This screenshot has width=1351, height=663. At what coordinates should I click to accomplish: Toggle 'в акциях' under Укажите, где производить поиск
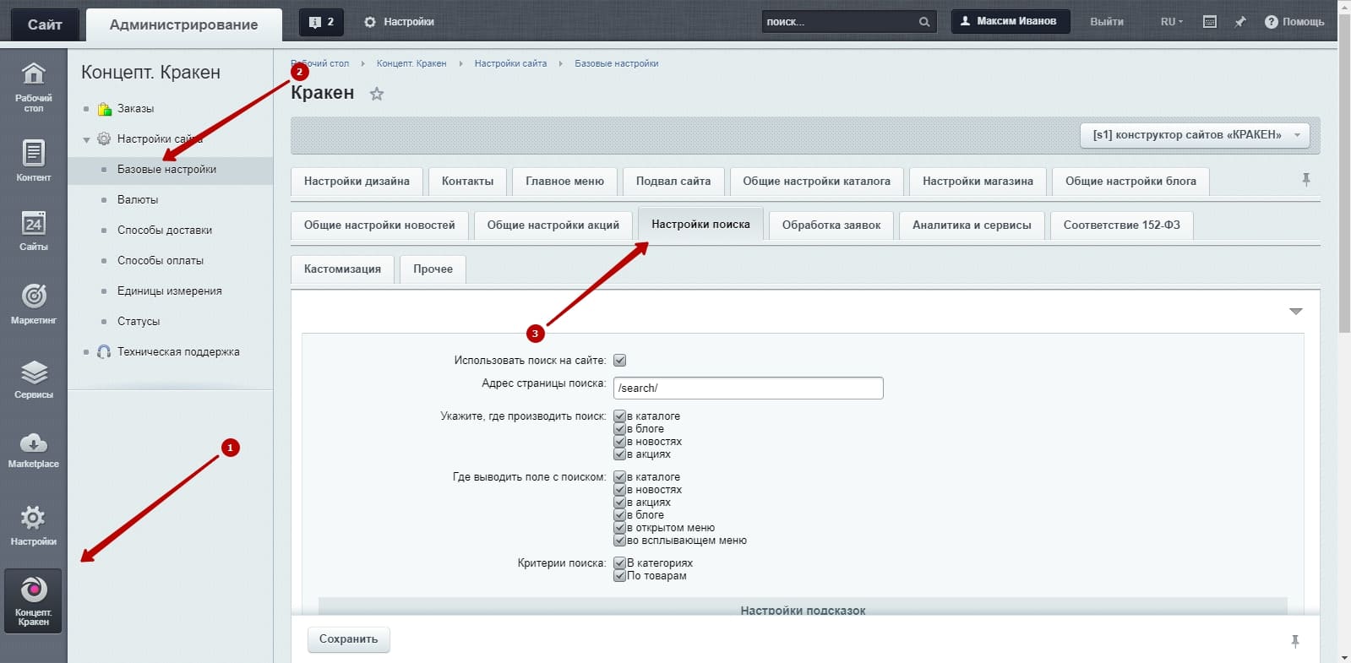[619, 454]
